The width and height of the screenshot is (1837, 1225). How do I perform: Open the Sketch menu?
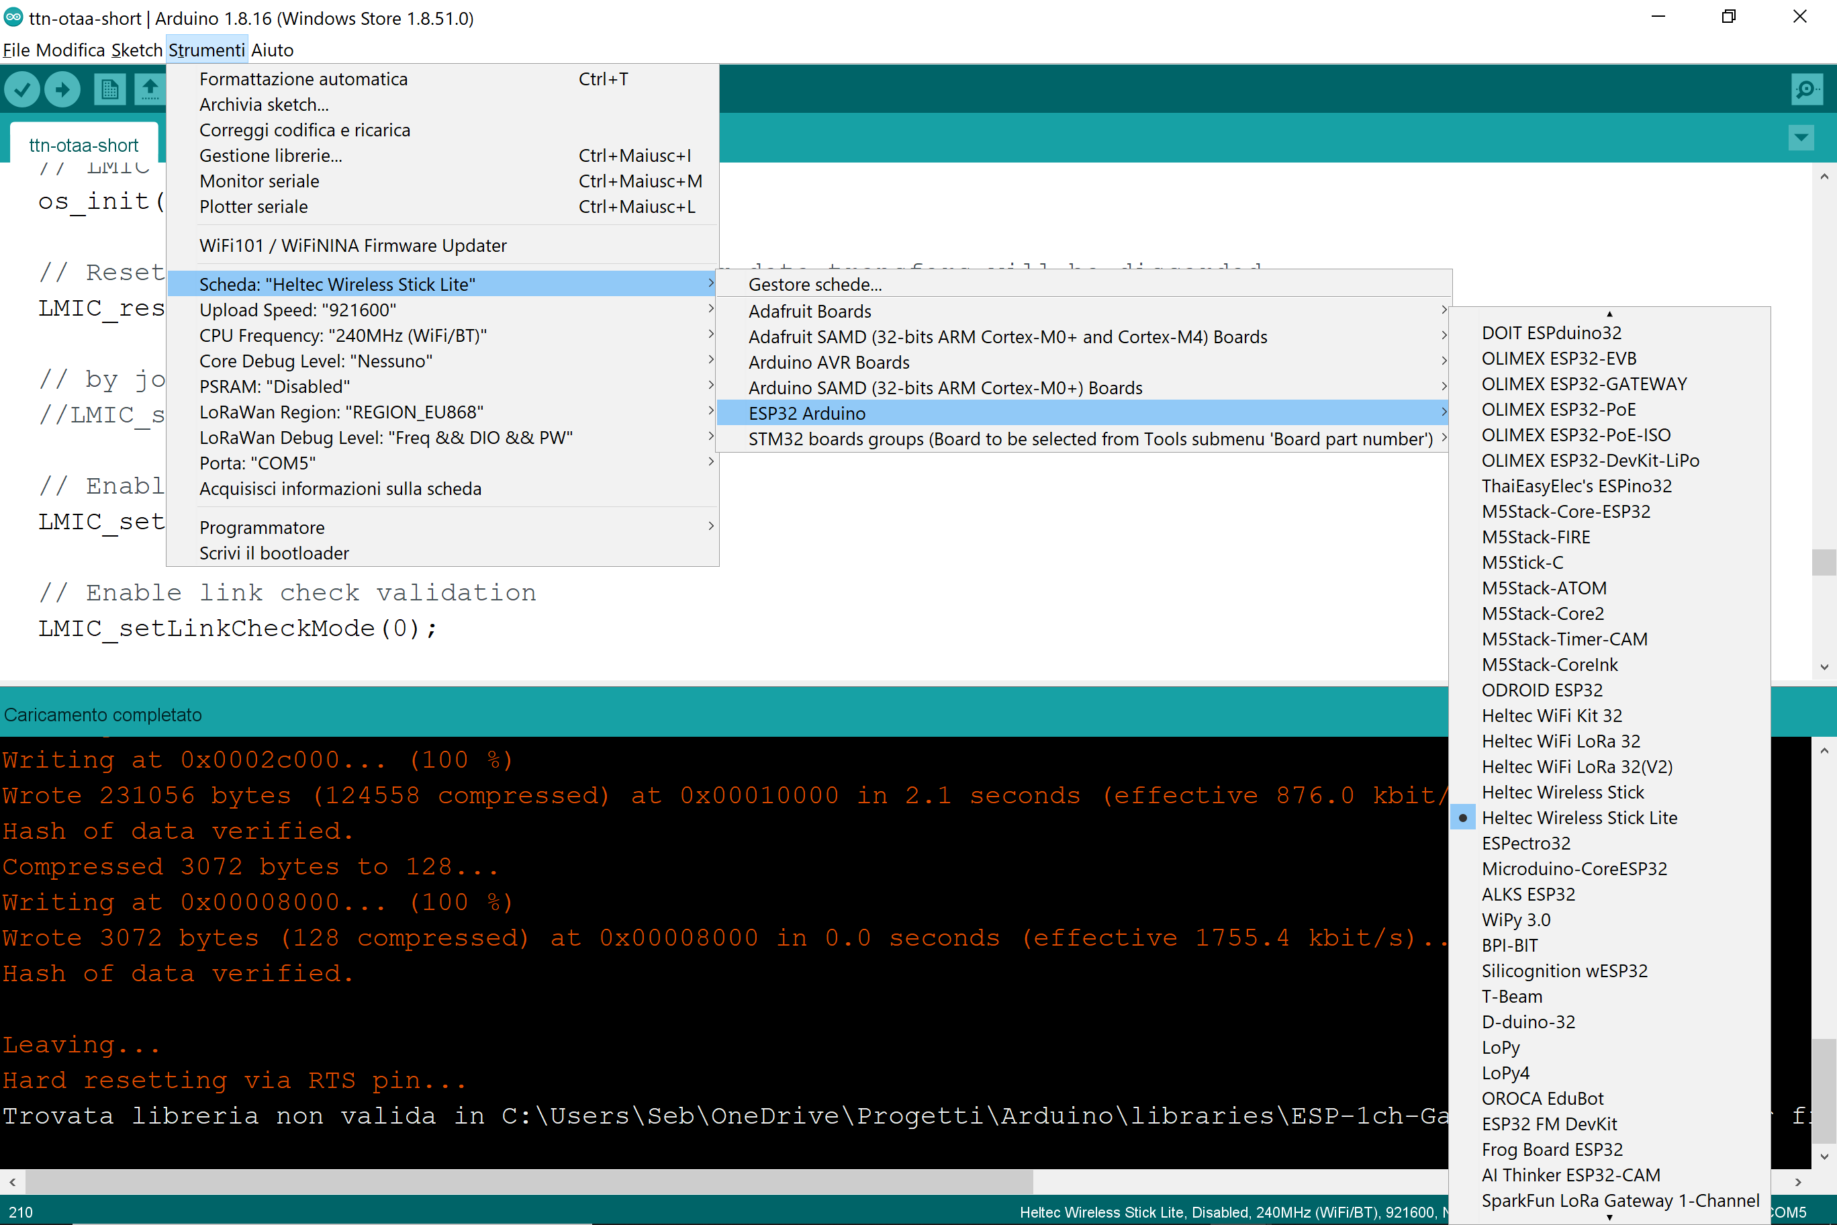click(x=137, y=50)
